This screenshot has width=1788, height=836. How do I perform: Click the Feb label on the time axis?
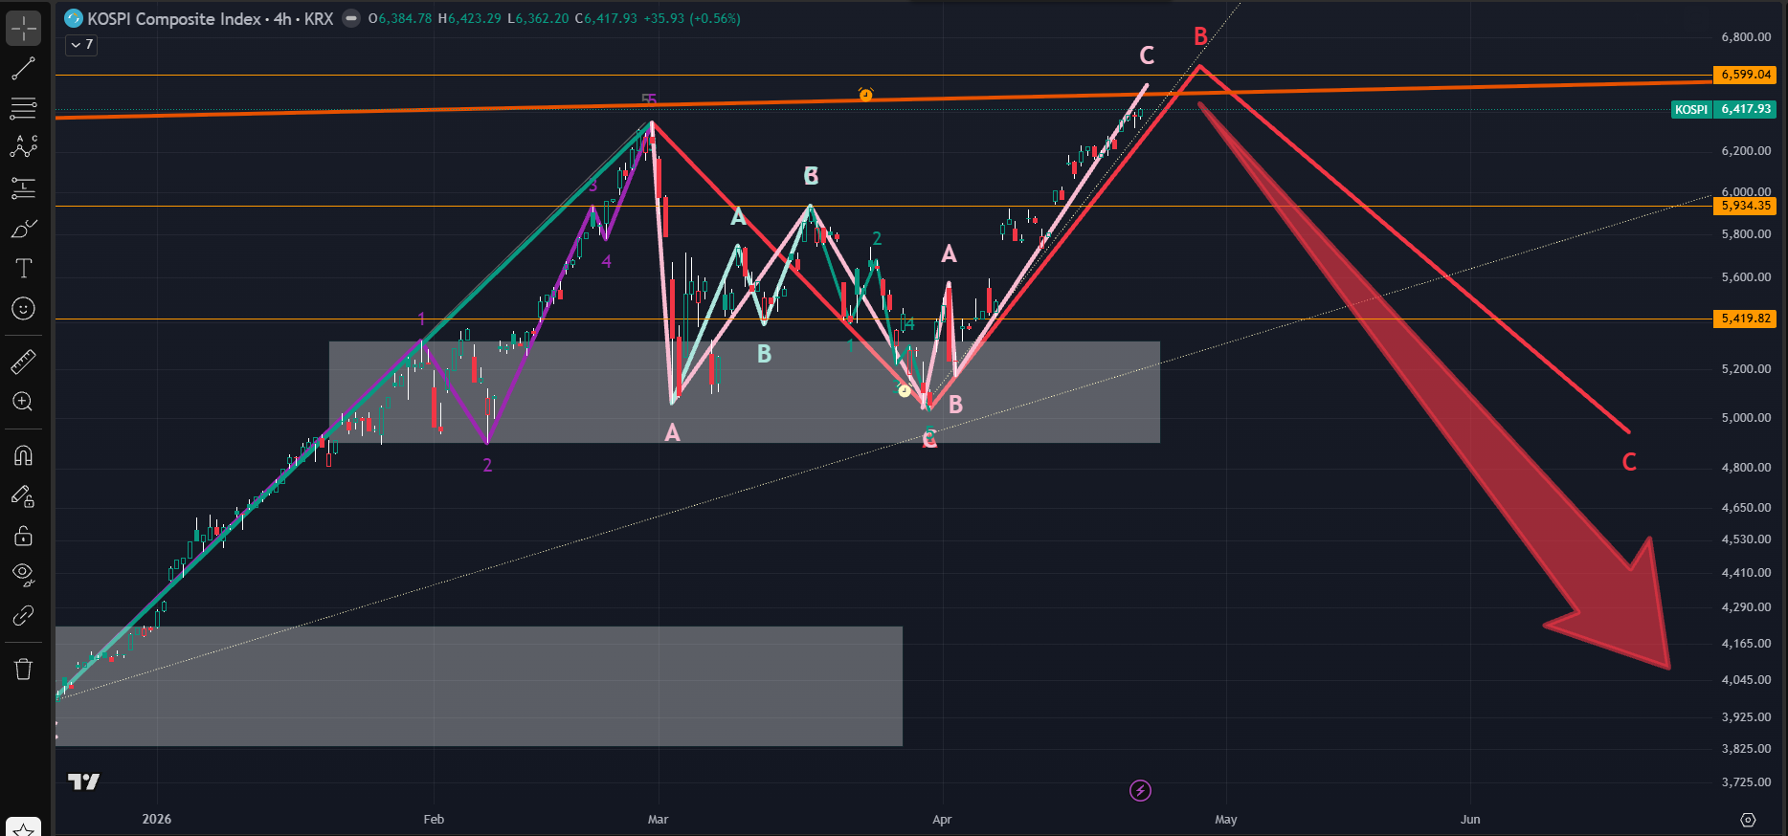coord(434,820)
